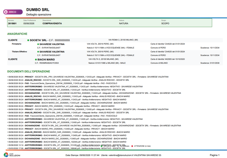Open the first FAS FascicoloCliente document entry

tap(62, 83)
